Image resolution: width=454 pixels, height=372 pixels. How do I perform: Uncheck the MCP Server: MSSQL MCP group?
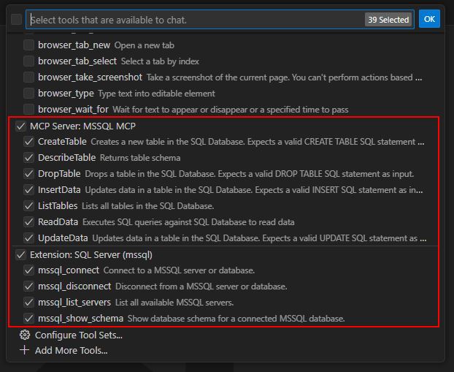(x=21, y=126)
